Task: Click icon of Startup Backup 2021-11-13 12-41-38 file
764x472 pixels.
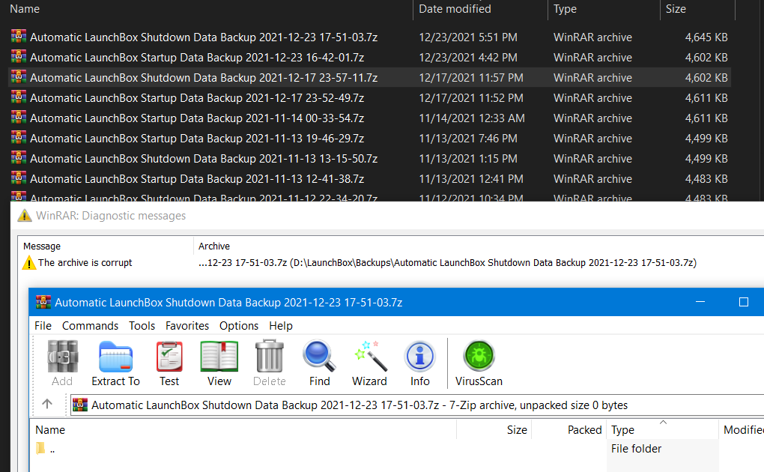Action: point(19,178)
